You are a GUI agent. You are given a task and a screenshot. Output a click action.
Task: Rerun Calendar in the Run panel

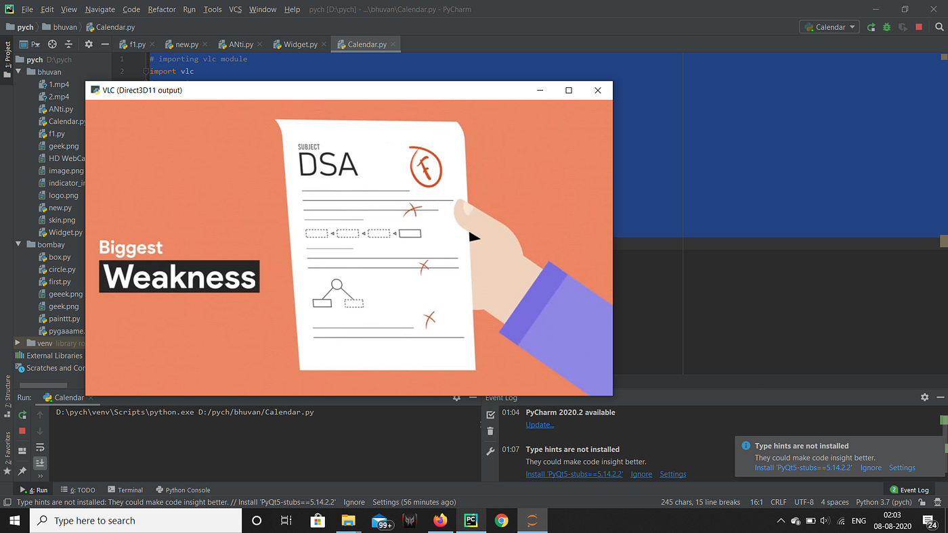[x=22, y=415]
